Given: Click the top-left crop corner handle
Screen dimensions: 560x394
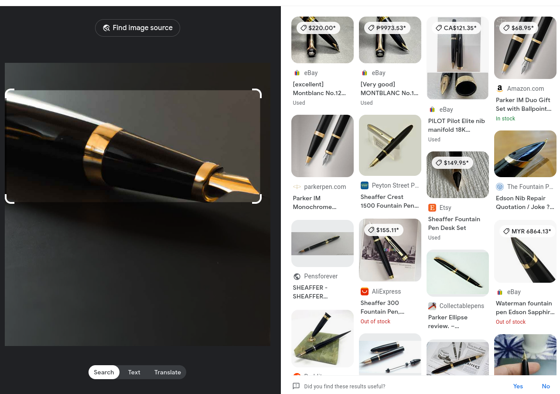Looking at the screenshot, I should [9, 93].
